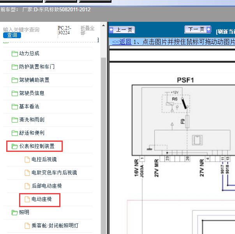Select the 仪表和控制装置 category label

point(37,146)
